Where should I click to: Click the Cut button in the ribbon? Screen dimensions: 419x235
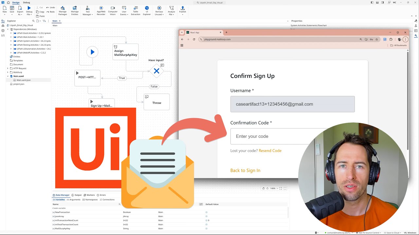[x=39, y=7]
